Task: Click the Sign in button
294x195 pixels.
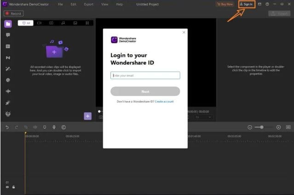Action: 246,4
